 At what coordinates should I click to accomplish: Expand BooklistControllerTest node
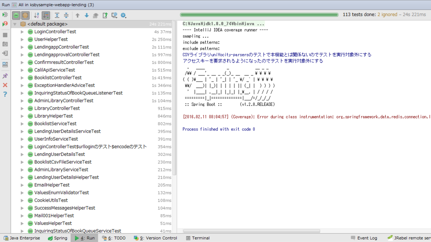click(x=22, y=78)
